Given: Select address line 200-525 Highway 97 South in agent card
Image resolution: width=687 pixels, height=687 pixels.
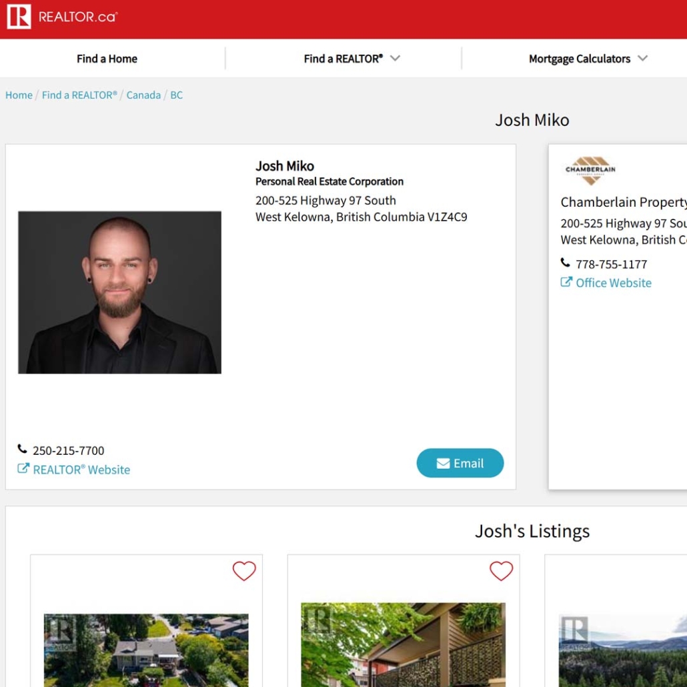Looking at the screenshot, I should 325,200.
